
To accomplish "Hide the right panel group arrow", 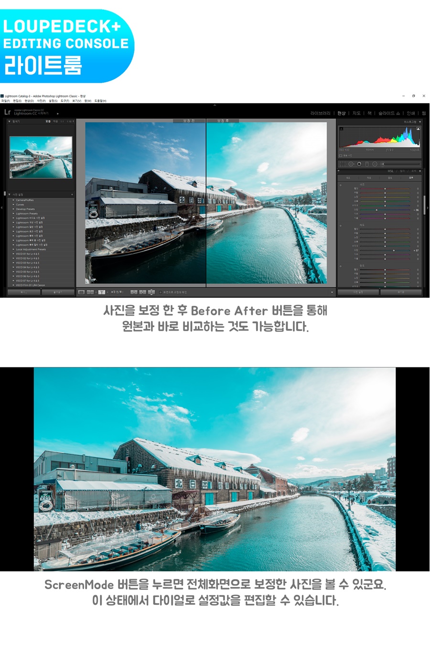I will pos(428,207).
